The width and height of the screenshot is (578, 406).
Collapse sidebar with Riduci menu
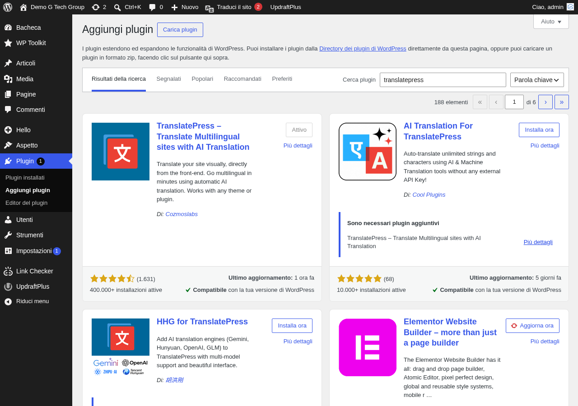(36, 301)
